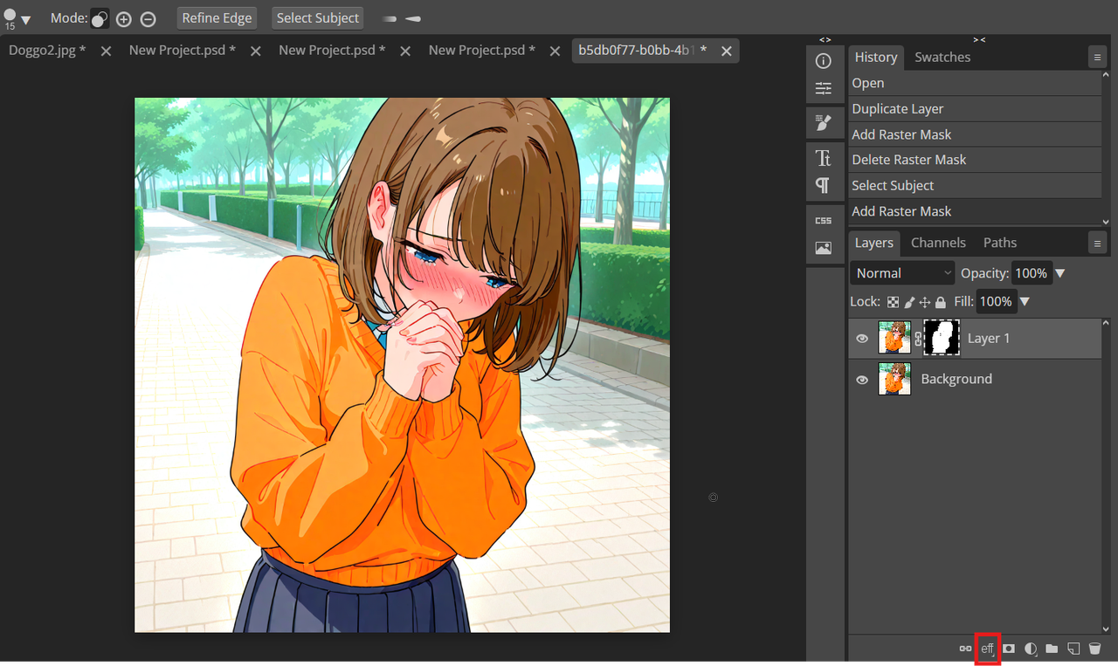Go to the Select Subject history state

(975, 185)
